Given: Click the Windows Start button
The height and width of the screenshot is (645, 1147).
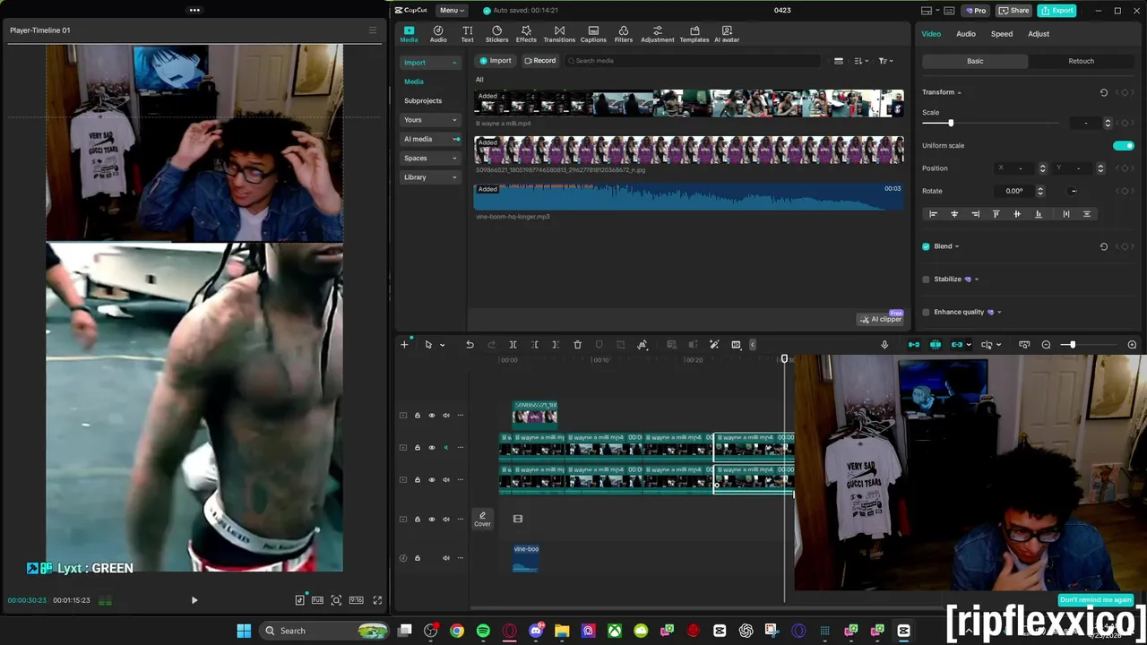Looking at the screenshot, I should pyautogui.click(x=244, y=631).
